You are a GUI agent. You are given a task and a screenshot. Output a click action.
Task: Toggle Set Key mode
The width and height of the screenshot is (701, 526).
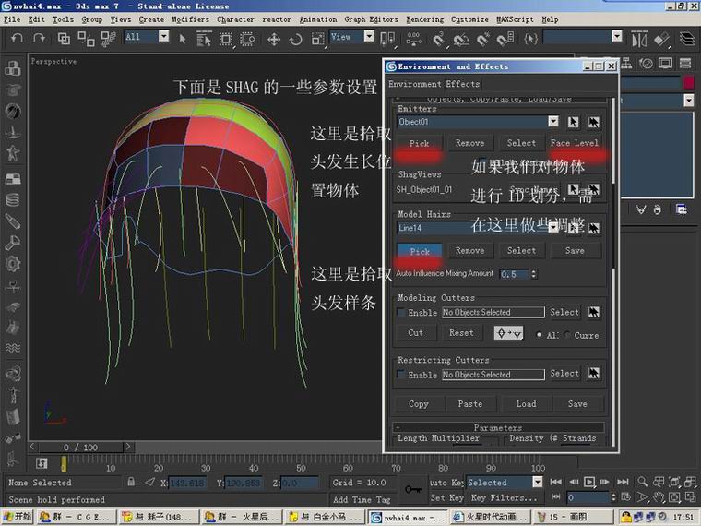pyautogui.click(x=446, y=497)
